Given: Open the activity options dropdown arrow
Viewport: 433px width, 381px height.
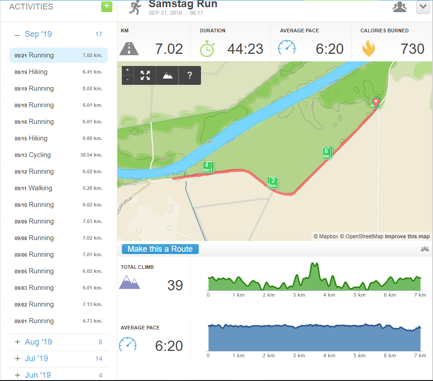Looking at the screenshot, I should (x=423, y=7).
